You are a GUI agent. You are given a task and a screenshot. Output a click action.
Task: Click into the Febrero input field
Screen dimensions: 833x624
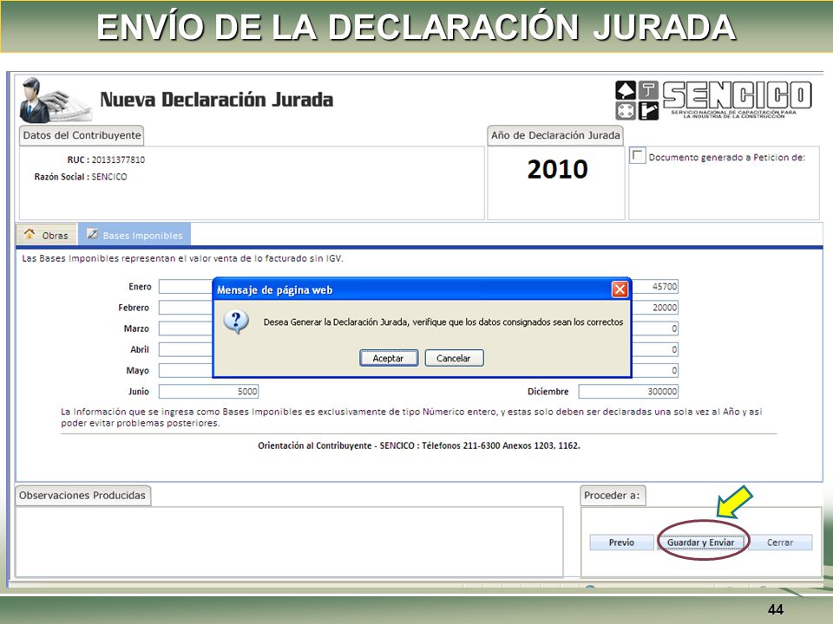(x=186, y=307)
